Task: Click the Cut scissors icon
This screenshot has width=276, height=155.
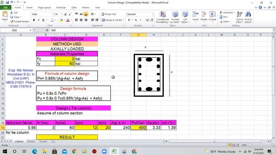Action: (12, 12)
